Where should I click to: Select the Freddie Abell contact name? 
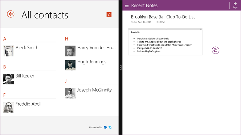28,104
